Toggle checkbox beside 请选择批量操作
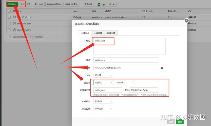Viewport: 211px width, 126px height. [9, 37]
